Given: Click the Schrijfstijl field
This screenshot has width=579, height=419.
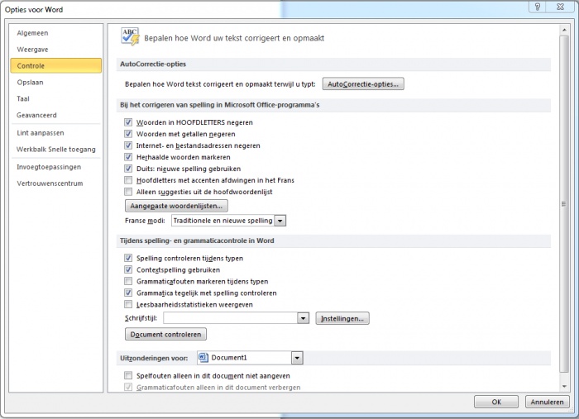Looking at the screenshot, I should click(231, 318).
